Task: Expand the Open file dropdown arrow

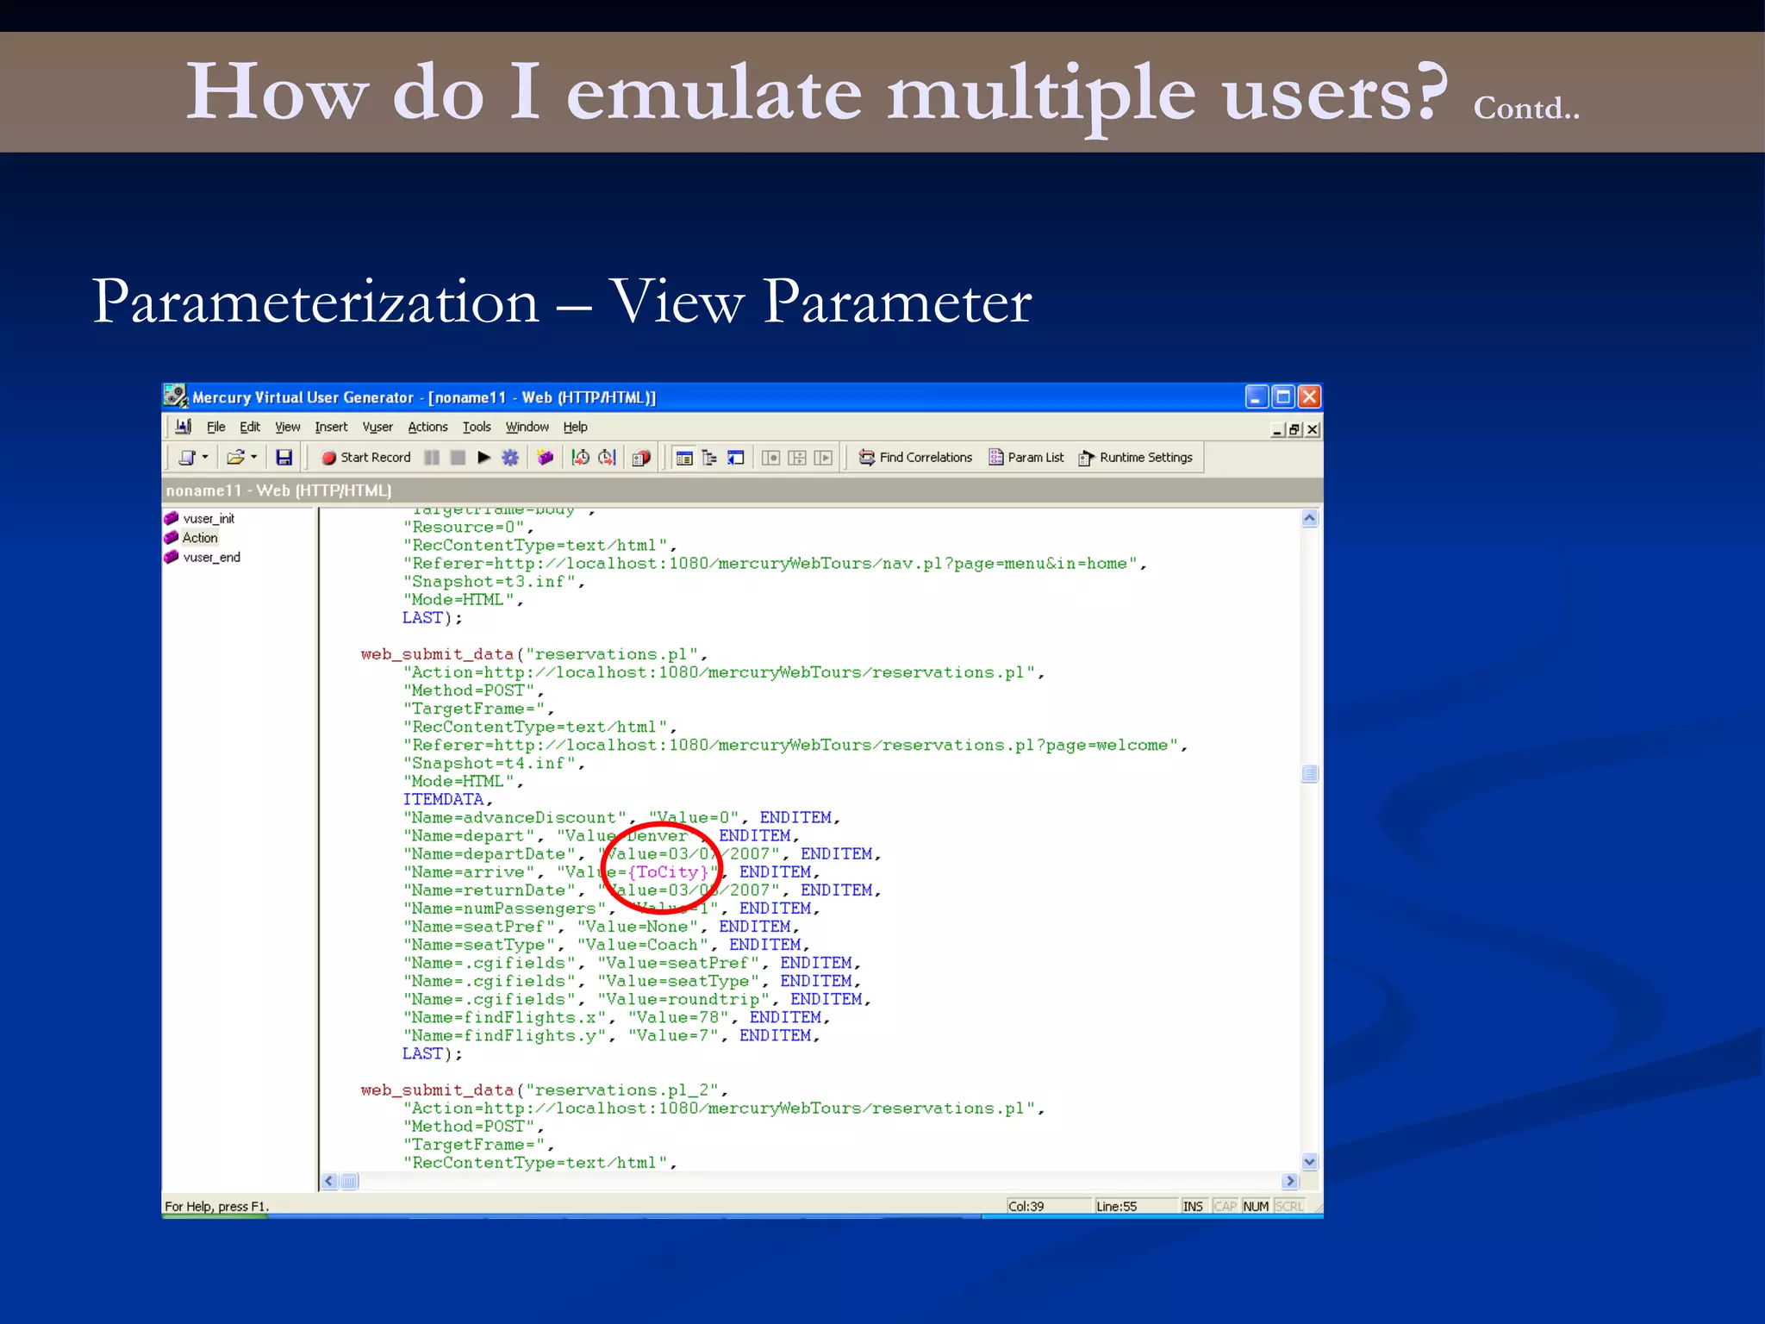Action: (254, 458)
